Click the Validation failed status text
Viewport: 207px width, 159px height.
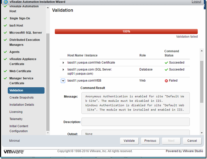187,37
